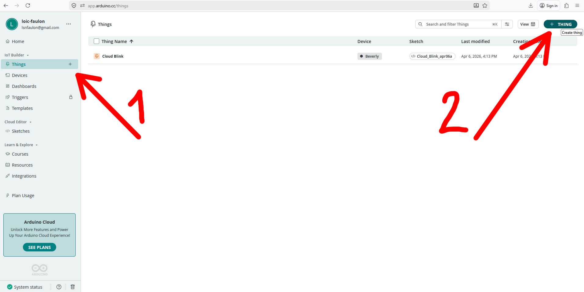This screenshot has height=292, width=584.
Task: Click the Device column header
Action: pyautogui.click(x=364, y=41)
